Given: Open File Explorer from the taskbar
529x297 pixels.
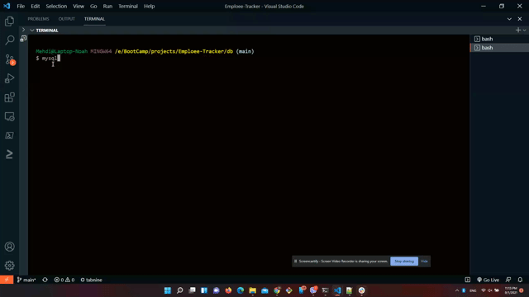Looking at the screenshot, I should click(x=252, y=290).
